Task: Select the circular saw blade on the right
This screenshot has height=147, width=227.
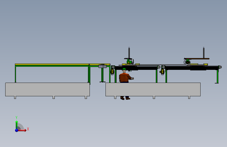Action: 187,62
